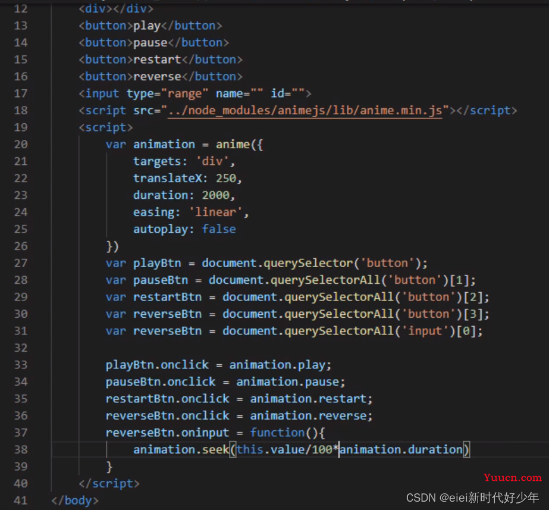The image size is (549, 510).
Task: Click the 'animation' variable on line 20
Action: coord(164,145)
